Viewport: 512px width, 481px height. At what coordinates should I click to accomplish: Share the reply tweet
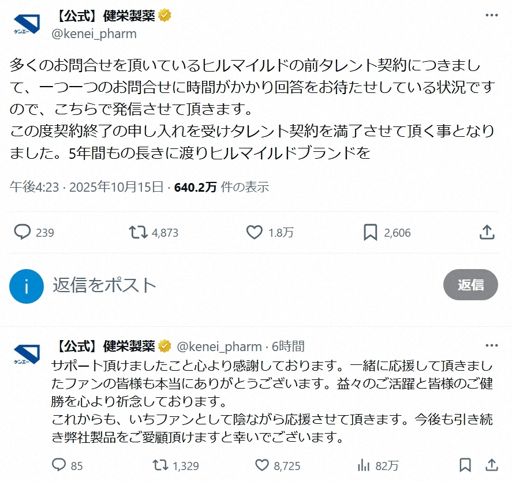(492, 465)
